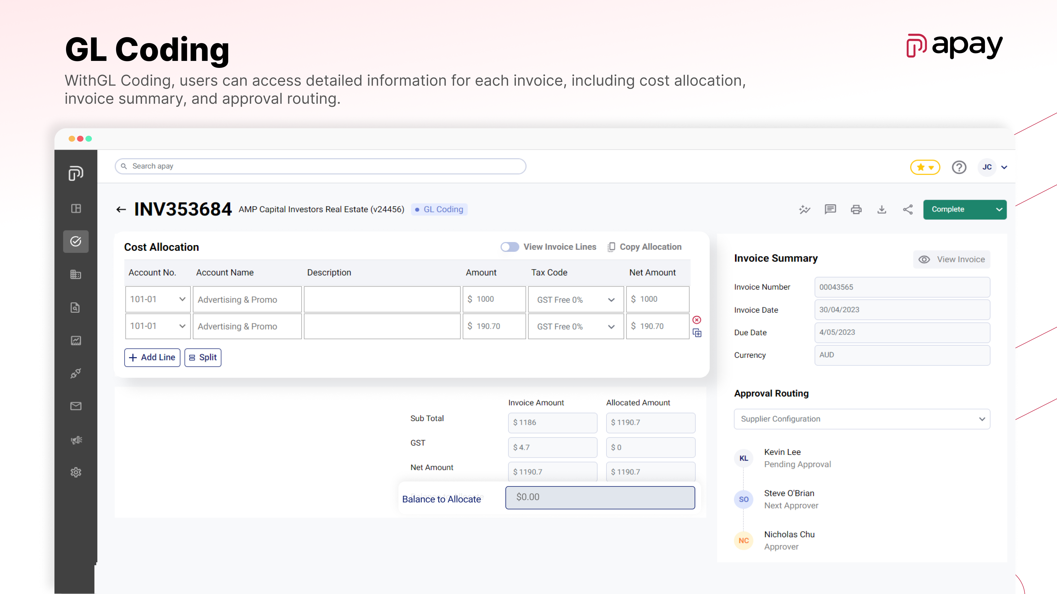Select the approvals checkmark sidebar item
Screen dimensions: 1057x594
[x=76, y=241]
